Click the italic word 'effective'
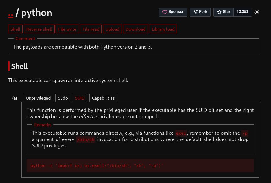The image size is (271, 183). click(x=89, y=117)
